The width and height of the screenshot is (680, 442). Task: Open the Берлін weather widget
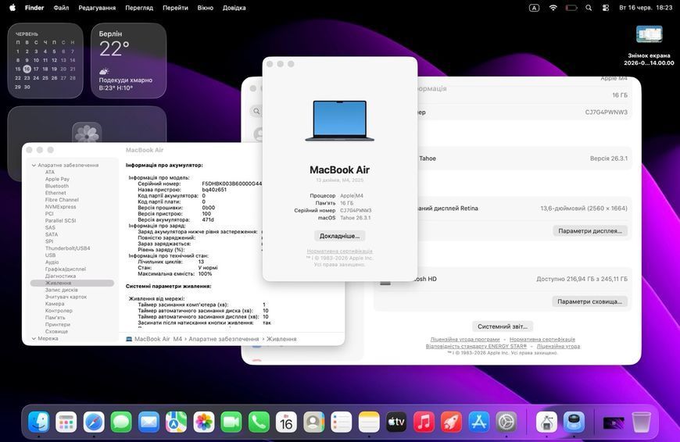point(128,61)
